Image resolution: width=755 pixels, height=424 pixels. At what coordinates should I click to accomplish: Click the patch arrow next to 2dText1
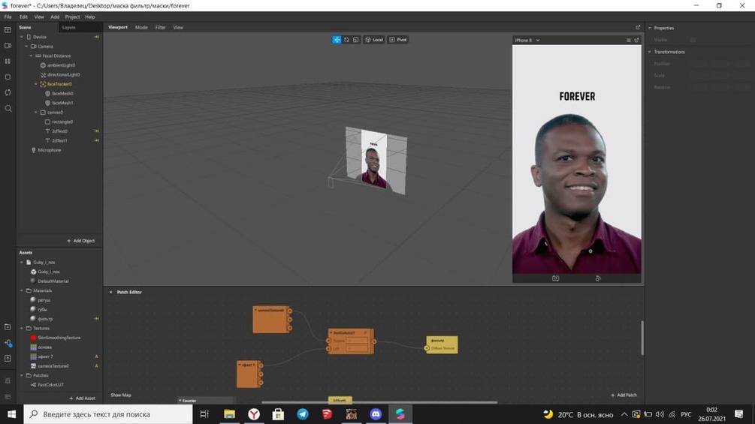(x=96, y=140)
